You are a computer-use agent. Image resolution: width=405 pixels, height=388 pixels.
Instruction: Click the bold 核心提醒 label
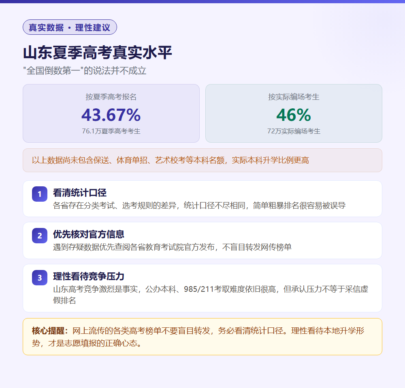click(x=50, y=331)
